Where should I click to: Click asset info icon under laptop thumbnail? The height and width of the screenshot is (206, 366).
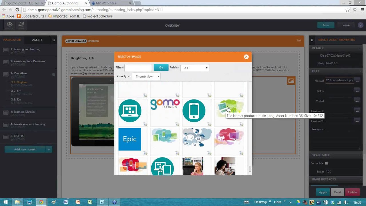click(145, 124)
